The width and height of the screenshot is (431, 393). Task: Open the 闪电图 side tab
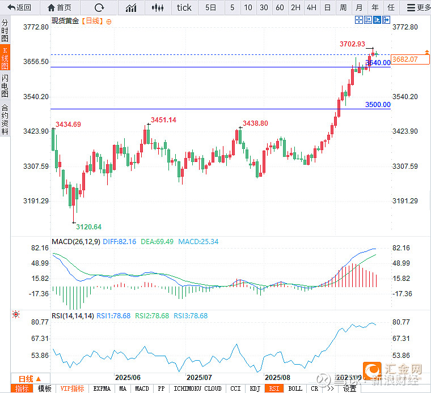click(x=5, y=86)
